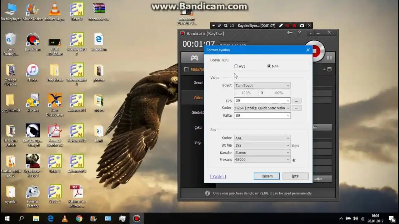The image size is (399, 224).
Task: Select the HÜR ADAM.avi desktop file
Action: [x=55, y=47]
